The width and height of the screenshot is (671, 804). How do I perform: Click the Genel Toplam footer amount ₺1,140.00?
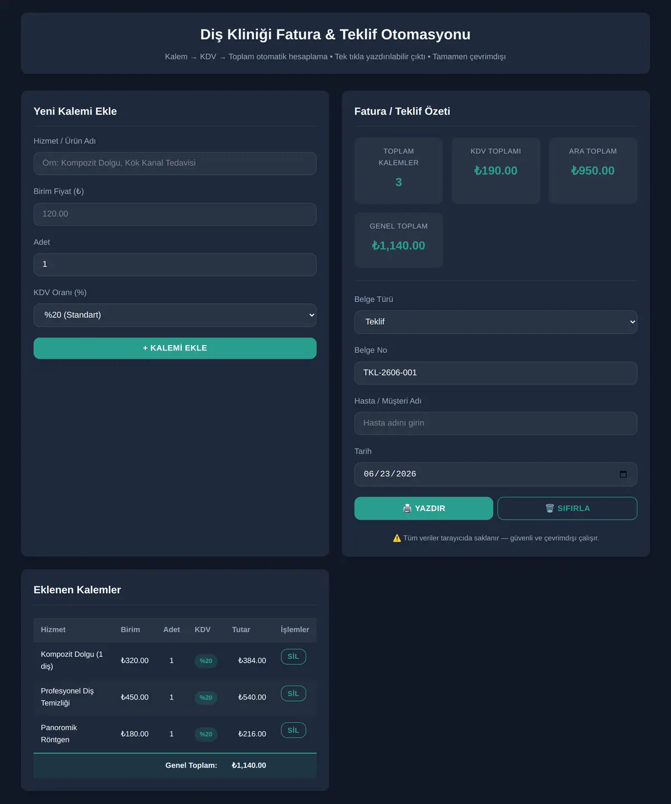[249, 765]
